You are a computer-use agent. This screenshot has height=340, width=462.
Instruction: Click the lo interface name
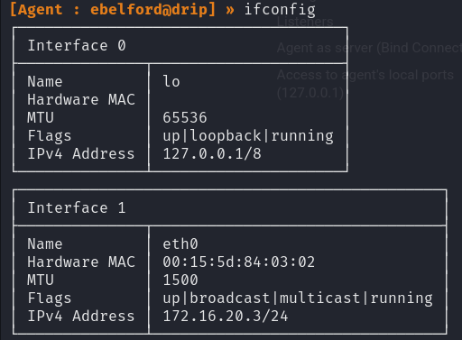[x=171, y=81]
